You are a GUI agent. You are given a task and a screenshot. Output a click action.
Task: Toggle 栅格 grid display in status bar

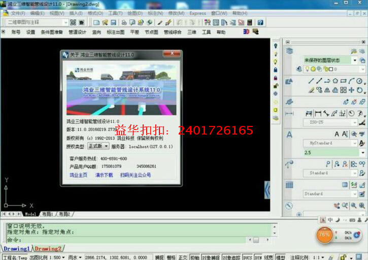[171, 257]
